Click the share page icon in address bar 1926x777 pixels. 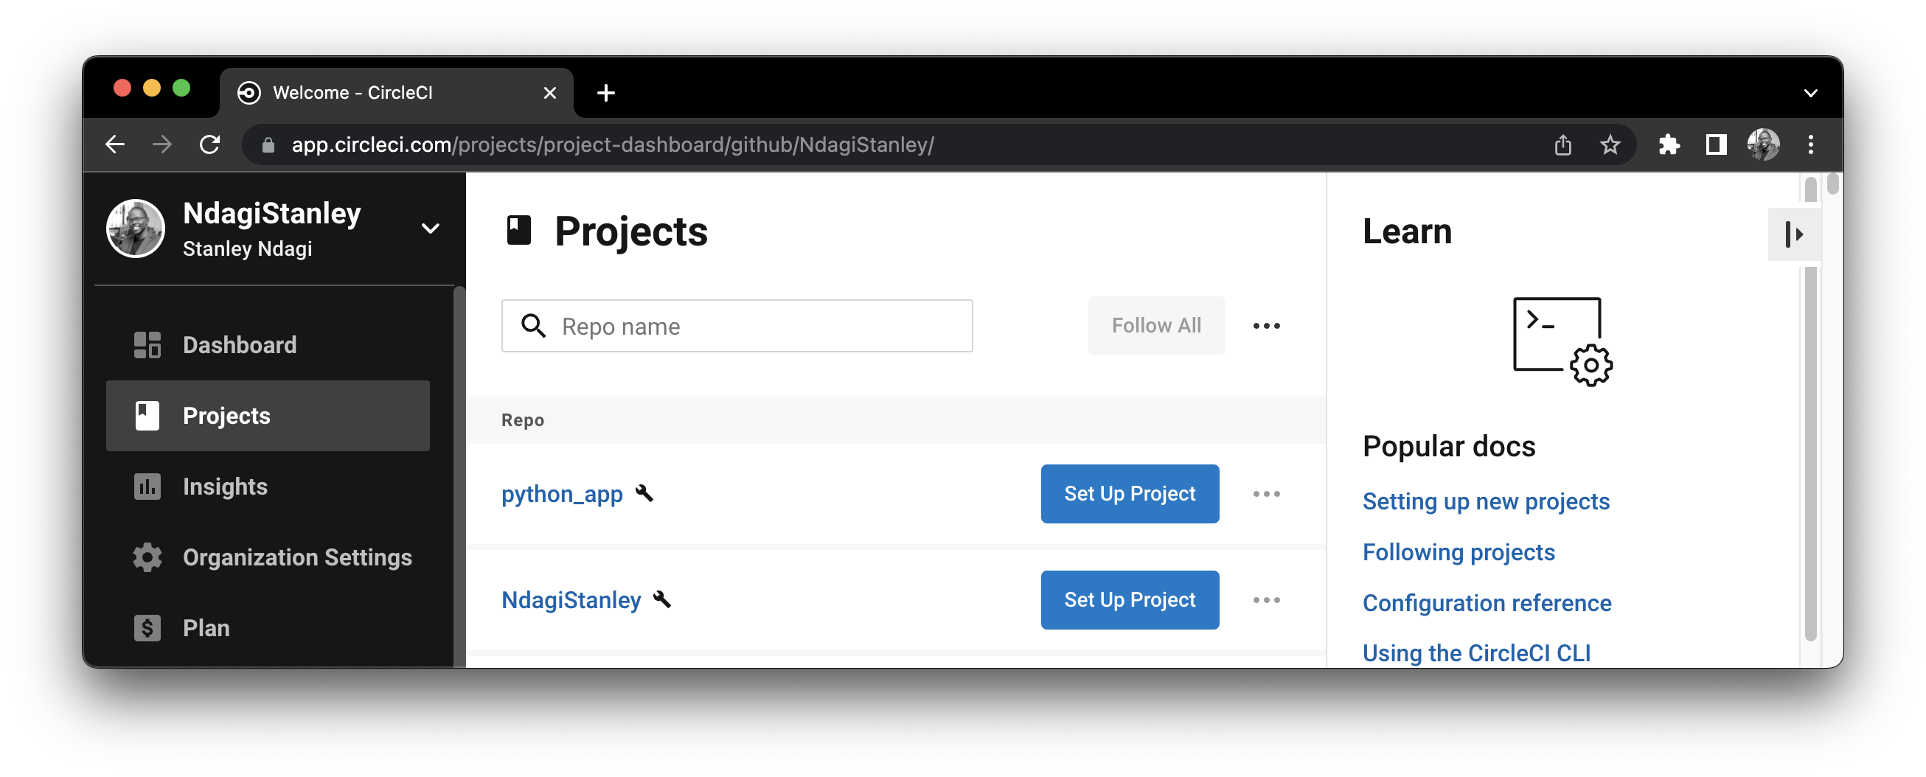(1562, 144)
